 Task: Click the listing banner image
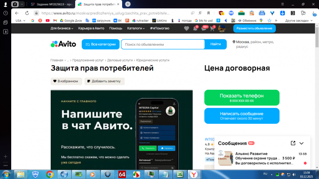coord(121,130)
